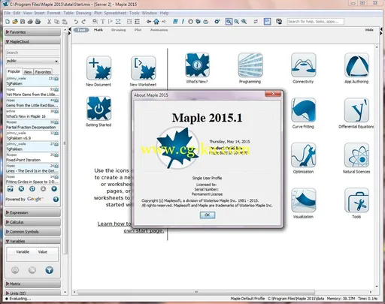Screen dimensions: 385x304
Task: Expand the Calculus palette
Action: click(32, 222)
